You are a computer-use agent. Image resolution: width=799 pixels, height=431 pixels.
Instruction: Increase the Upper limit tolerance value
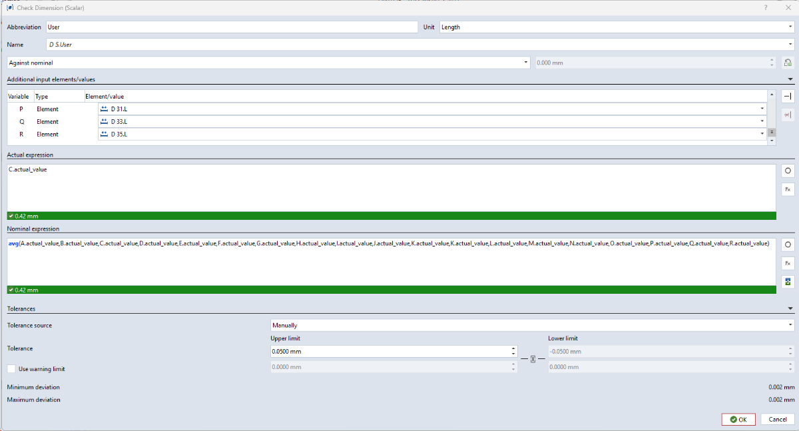pyautogui.click(x=513, y=348)
